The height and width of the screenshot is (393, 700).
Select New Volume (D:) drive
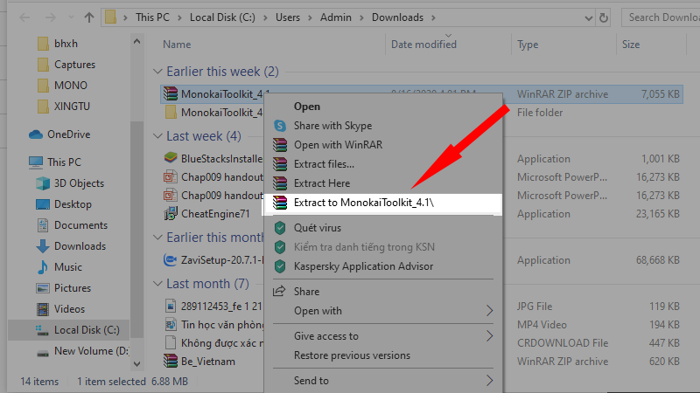tap(83, 351)
